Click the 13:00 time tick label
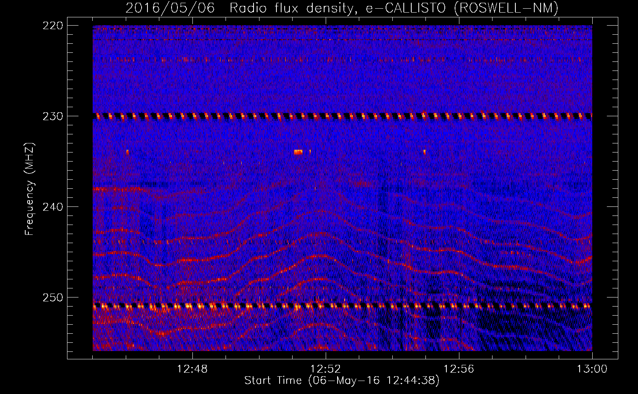Viewport: 638px width, 394px height. (592, 369)
